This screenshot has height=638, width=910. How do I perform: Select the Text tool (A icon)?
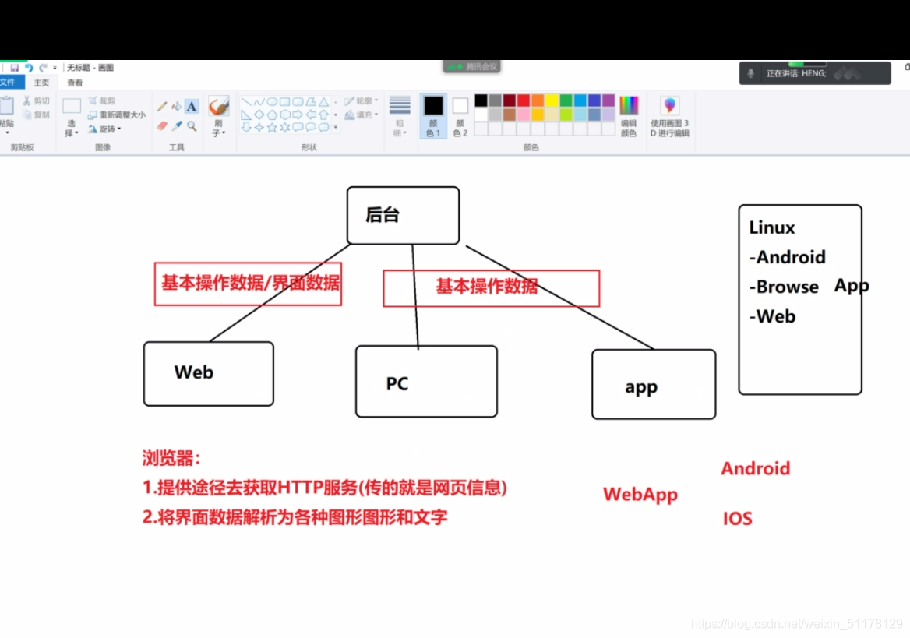[192, 106]
